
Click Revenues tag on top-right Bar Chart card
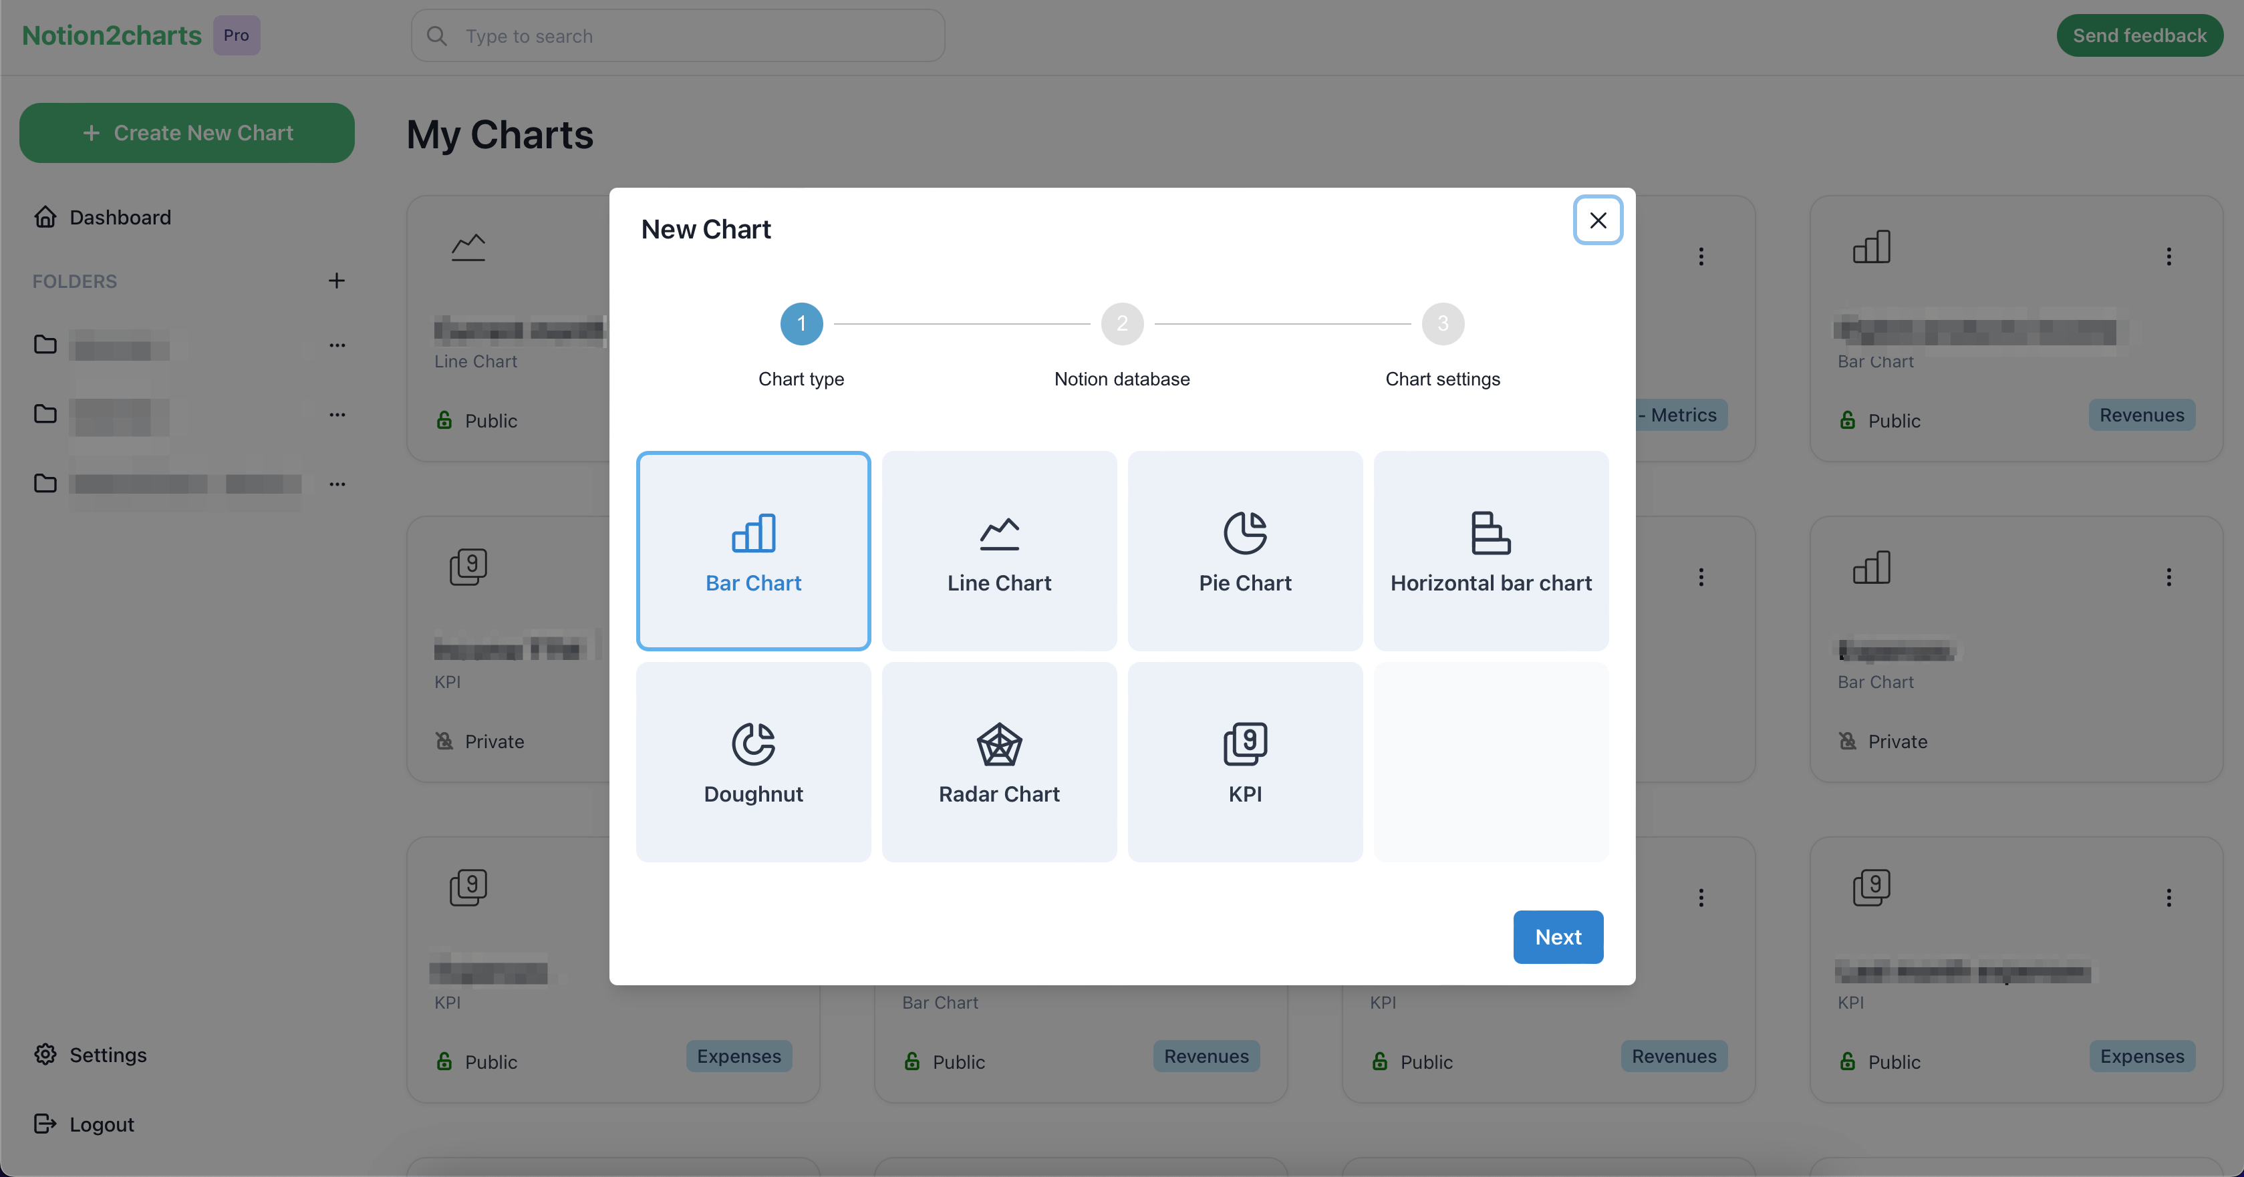click(2140, 415)
